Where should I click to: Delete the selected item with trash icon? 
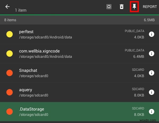pos(121,7)
